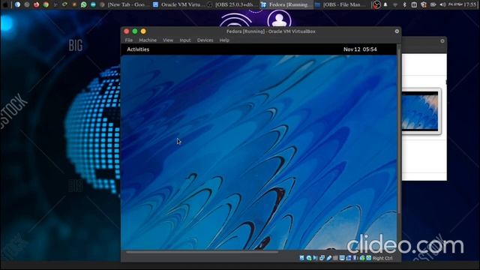Switch to the OBS 25.0.3+dfs taskbar window

[232, 4]
